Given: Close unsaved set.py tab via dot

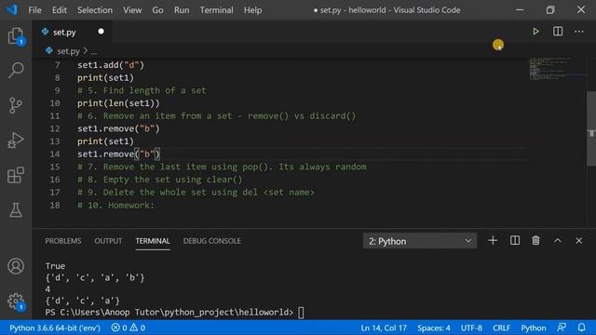Looking at the screenshot, I should click(101, 32).
